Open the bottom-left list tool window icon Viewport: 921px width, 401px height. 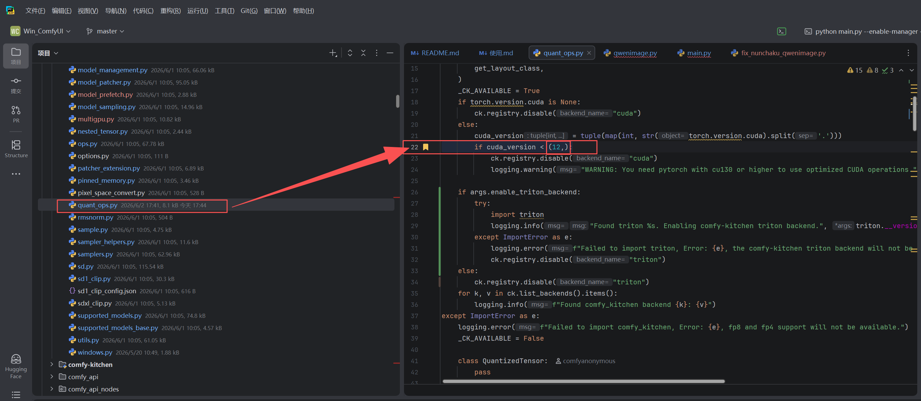point(16,395)
